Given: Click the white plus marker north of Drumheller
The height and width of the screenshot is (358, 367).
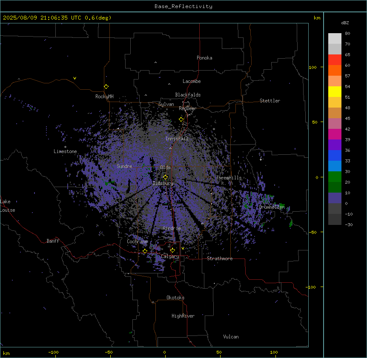Looking at the screenshot, I should (x=261, y=159).
